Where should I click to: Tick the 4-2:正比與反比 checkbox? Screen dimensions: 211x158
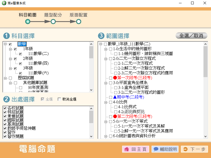pyautogui.click(x=116, y=112)
